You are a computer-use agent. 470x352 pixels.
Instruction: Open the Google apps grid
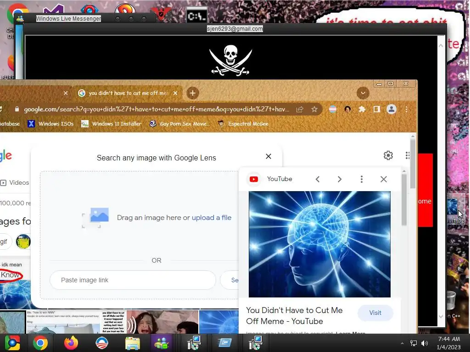(x=408, y=155)
